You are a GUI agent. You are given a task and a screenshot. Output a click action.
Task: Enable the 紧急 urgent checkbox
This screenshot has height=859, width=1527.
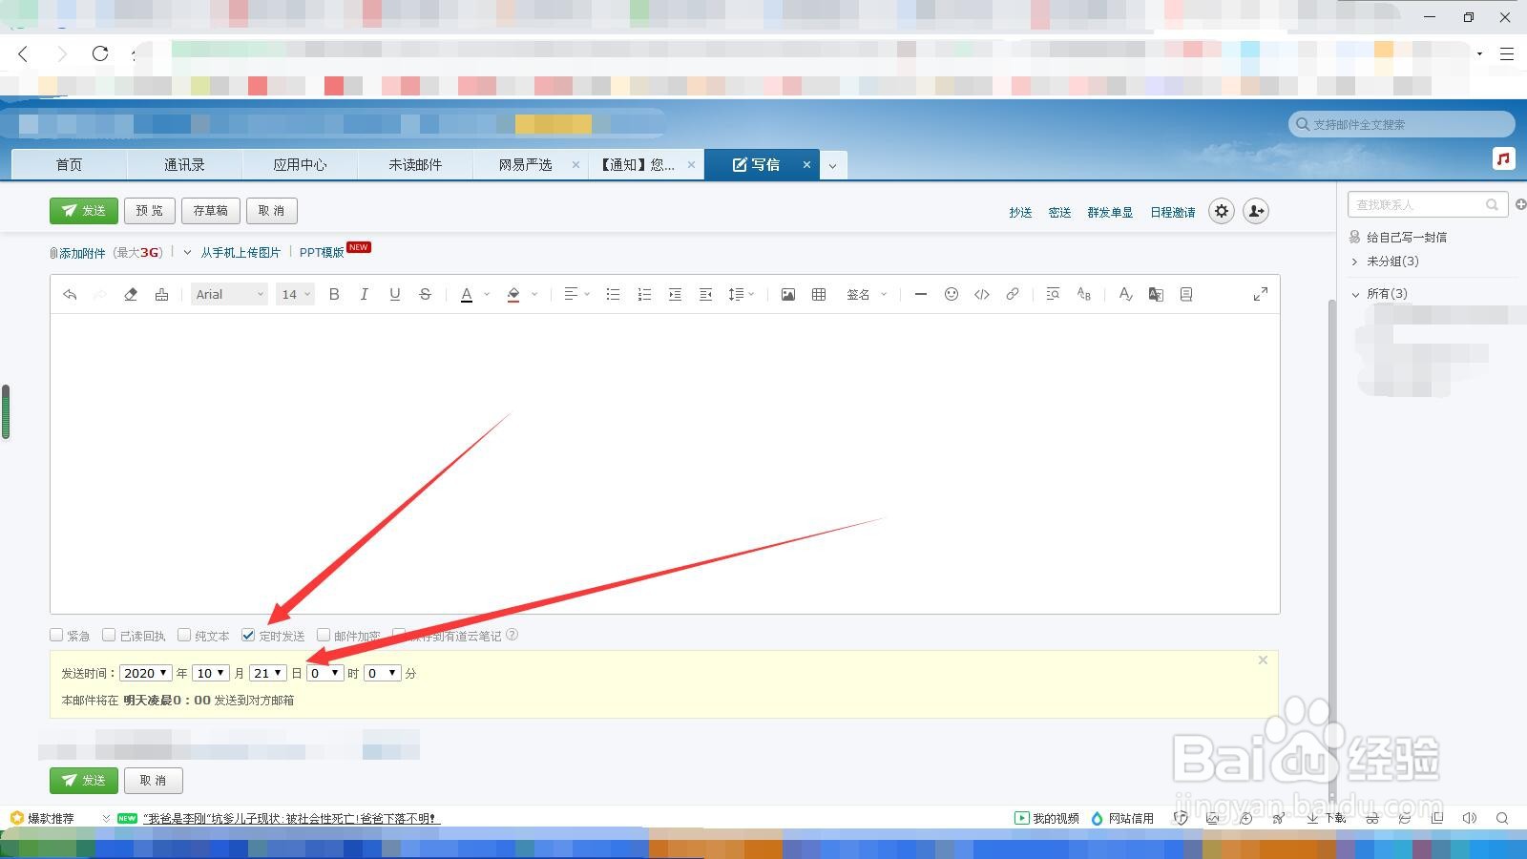(x=56, y=635)
